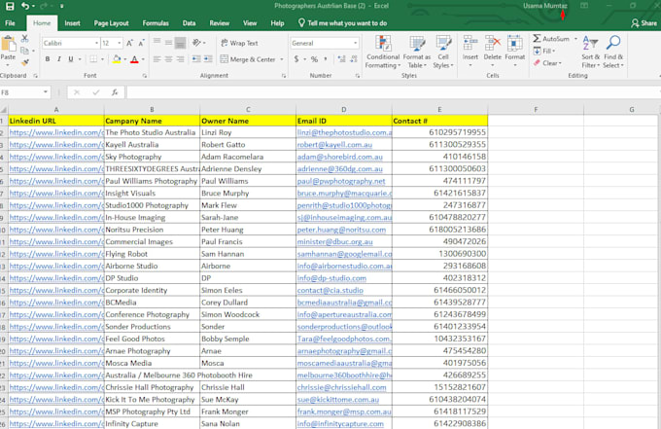Open Cell Styles gallery
The image size is (661, 429).
click(x=443, y=52)
